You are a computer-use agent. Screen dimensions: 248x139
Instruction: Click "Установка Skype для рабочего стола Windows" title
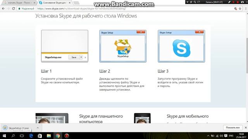pos(86,16)
